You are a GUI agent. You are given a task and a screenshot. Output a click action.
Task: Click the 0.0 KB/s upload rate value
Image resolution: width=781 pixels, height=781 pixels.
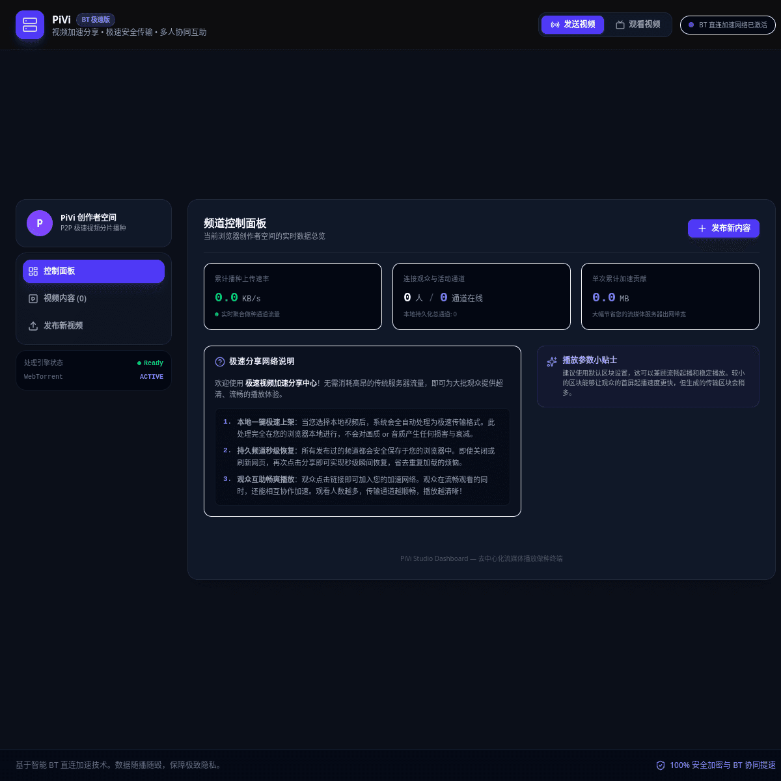tap(238, 298)
